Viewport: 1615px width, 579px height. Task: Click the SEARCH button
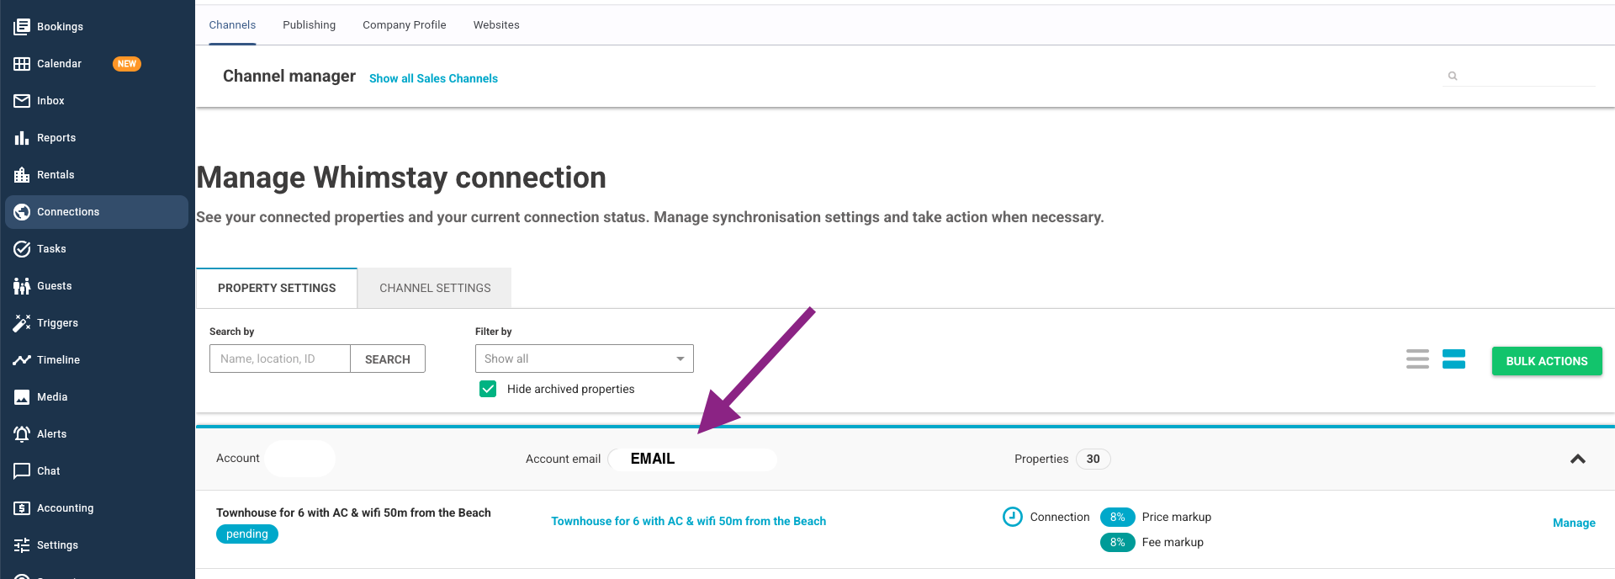tap(388, 359)
